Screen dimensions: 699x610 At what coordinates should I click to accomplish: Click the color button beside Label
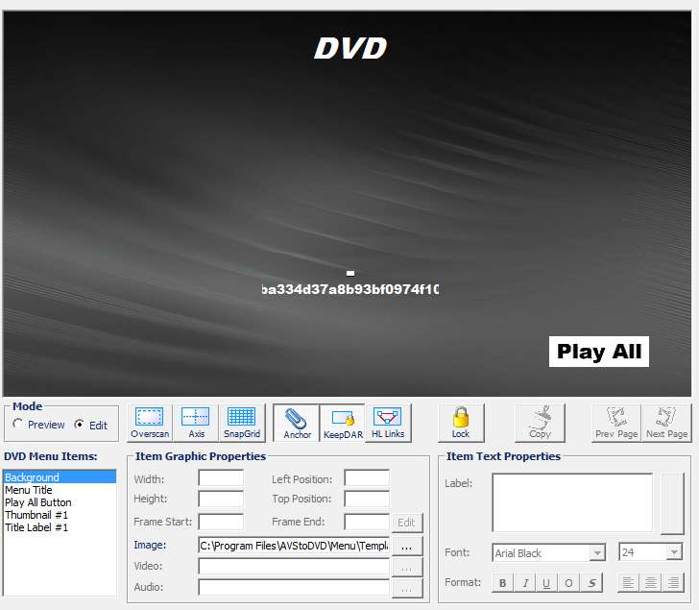click(x=672, y=503)
